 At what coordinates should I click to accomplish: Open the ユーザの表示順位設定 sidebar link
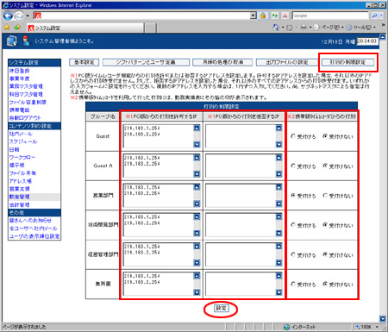click(34, 236)
